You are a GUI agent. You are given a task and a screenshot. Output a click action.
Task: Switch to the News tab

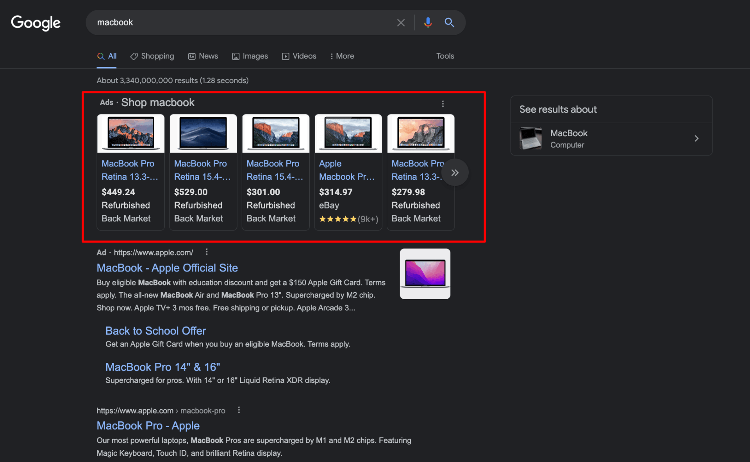tap(203, 56)
